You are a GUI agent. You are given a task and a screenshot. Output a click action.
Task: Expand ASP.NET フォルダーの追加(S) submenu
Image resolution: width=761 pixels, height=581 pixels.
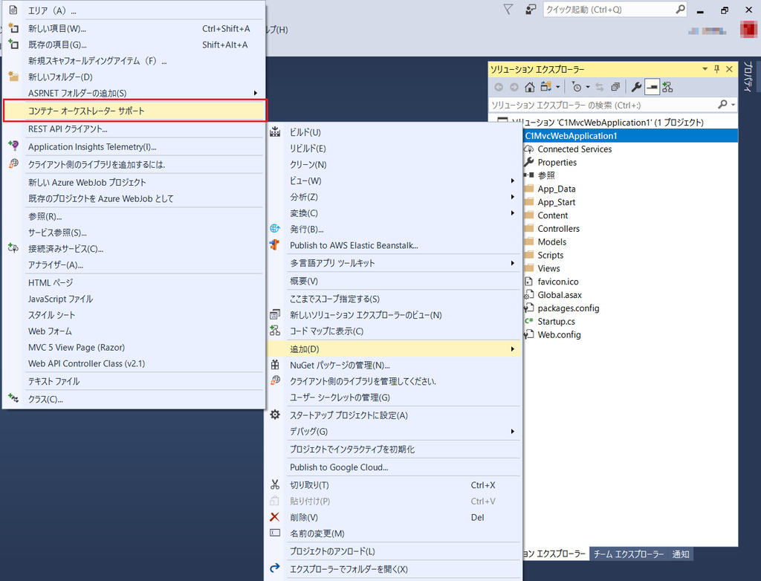pyautogui.click(x=135, y=93)
